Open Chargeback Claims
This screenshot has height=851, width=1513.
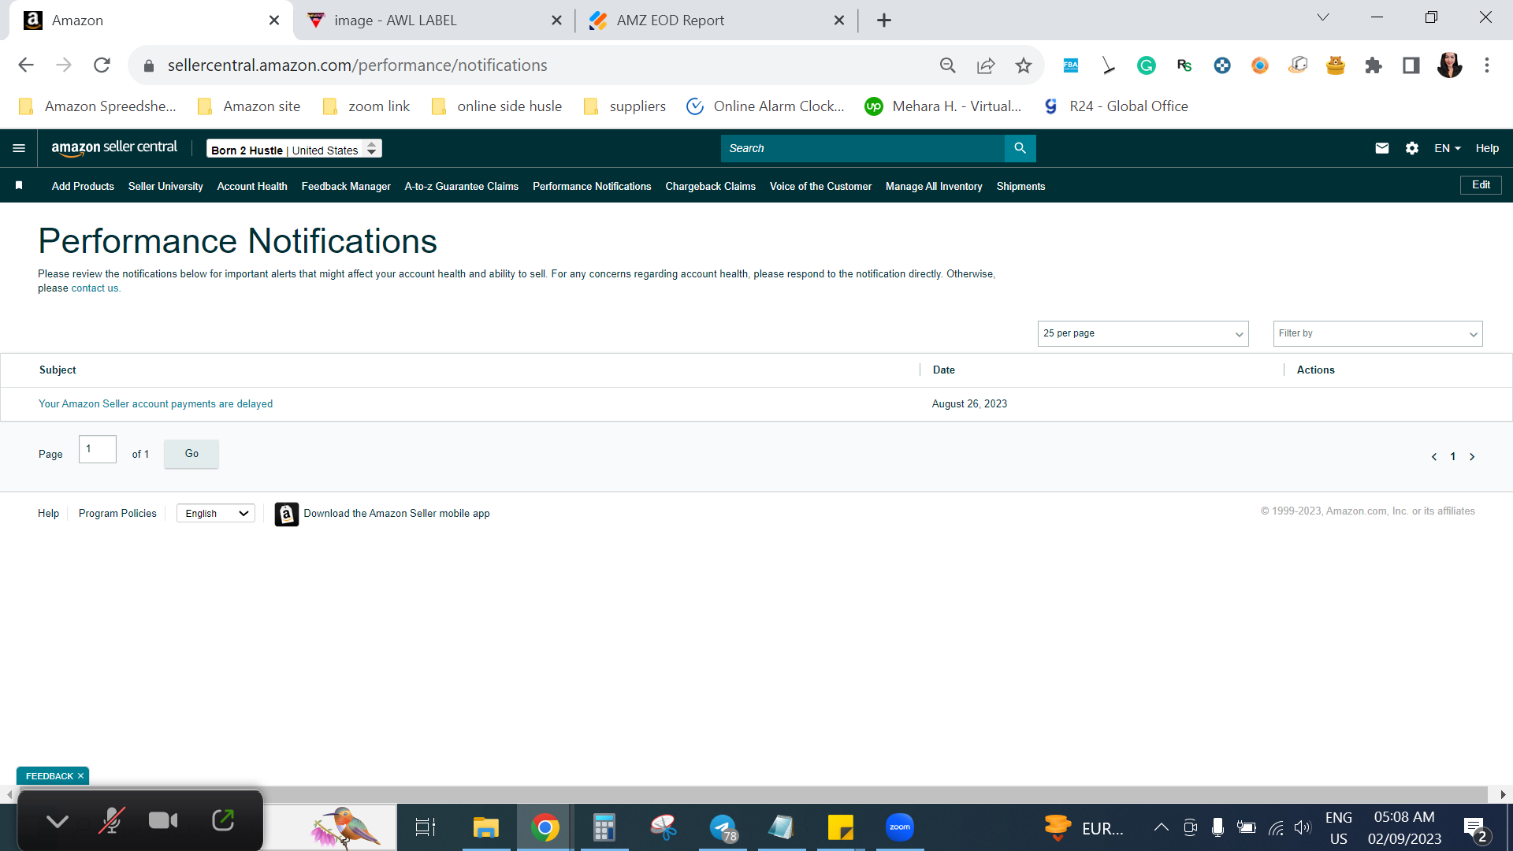click(710, 187)
